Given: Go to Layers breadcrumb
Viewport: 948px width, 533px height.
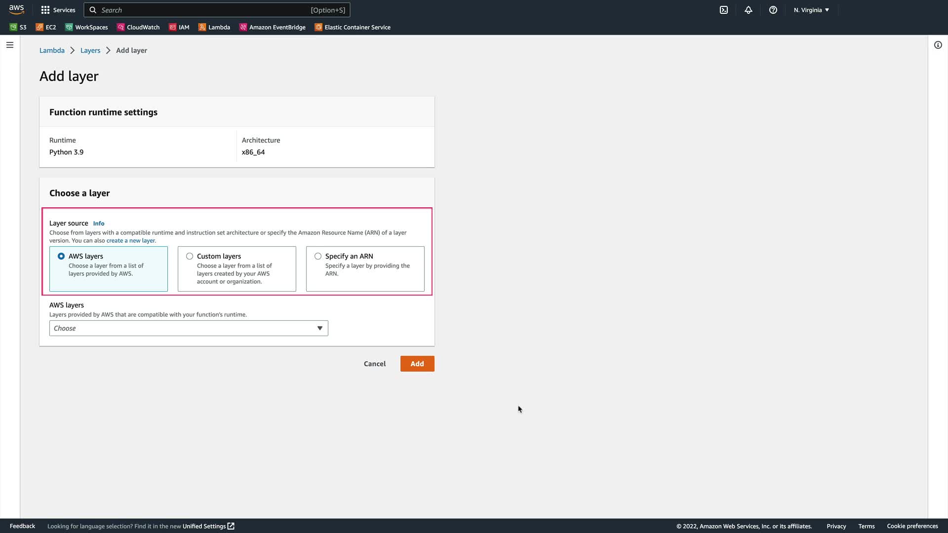Looking at the screenshot, I should tap(90, 50).
